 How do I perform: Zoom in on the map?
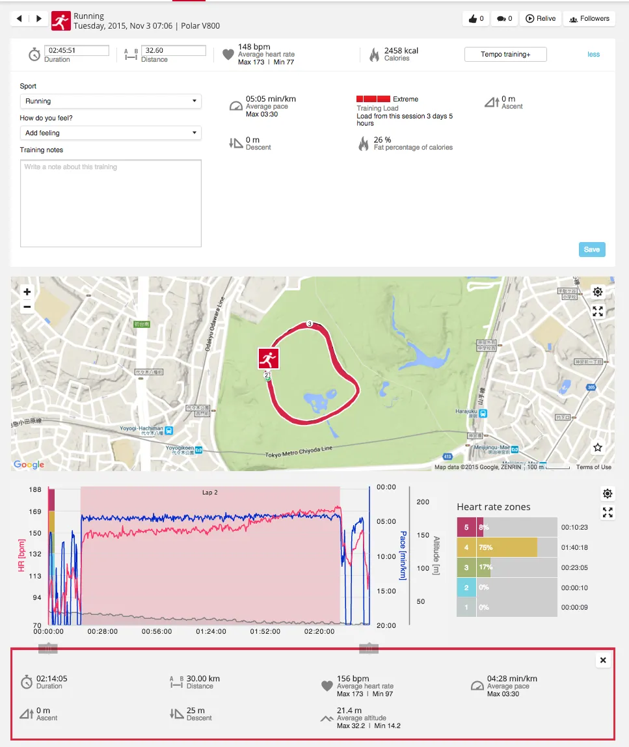(x=27, y=292)
